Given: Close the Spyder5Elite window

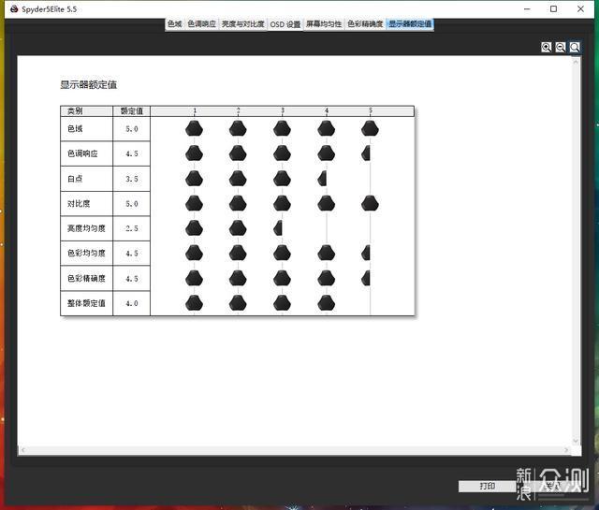Looking at the screenshot, I should 580,8.
